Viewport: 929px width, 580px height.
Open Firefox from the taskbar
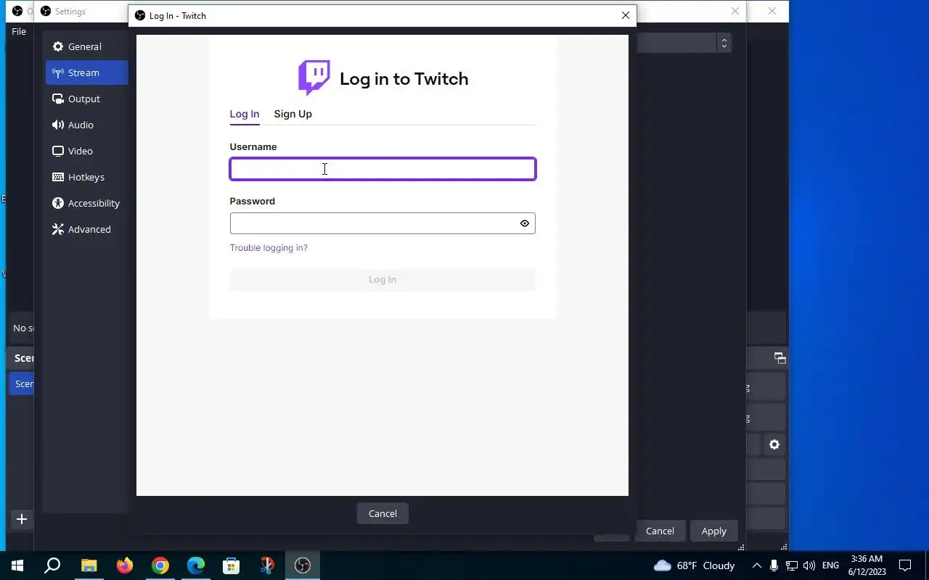[124, 565]
